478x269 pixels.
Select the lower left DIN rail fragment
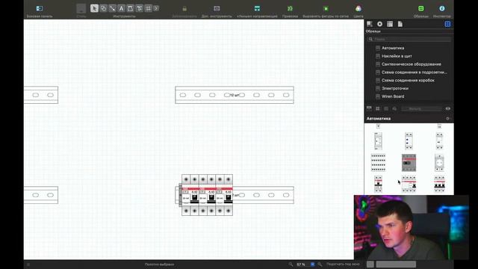[41, 195]
